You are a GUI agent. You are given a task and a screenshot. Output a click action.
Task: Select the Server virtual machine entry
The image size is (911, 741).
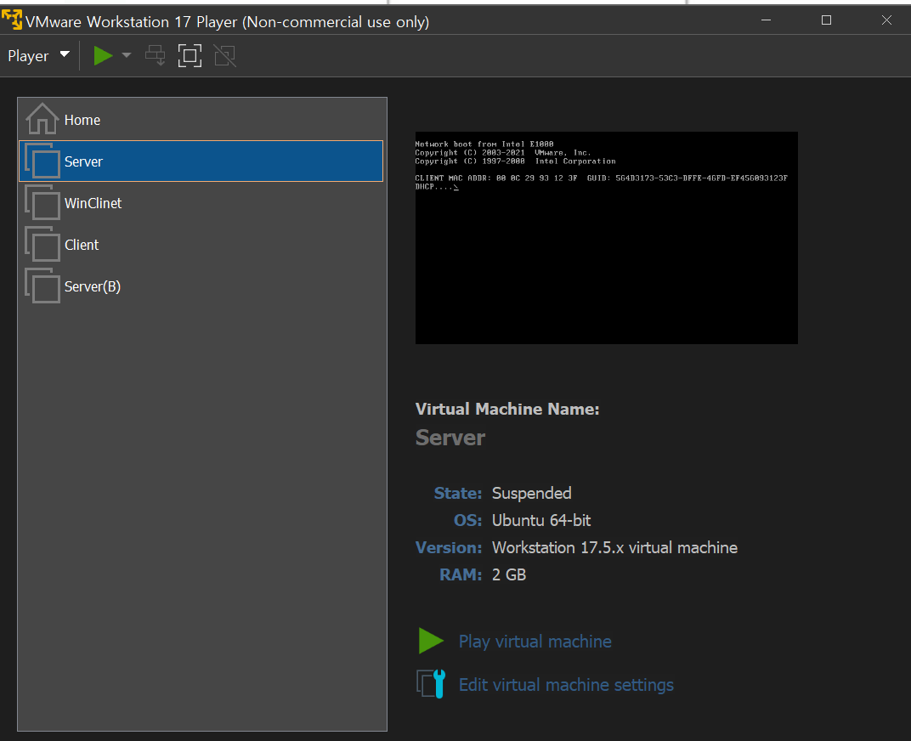[201, 161]
